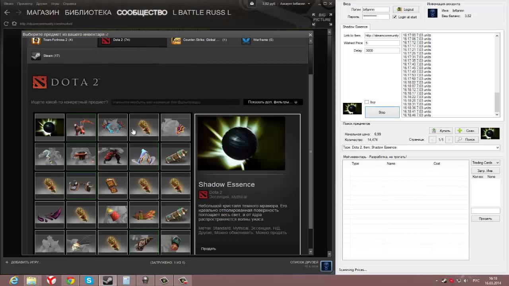Select the red courier item in first row
Screen dimensions: 509x286
[81, 128]
